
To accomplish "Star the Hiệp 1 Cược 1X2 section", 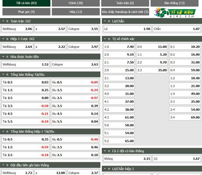I will [7, 39].
